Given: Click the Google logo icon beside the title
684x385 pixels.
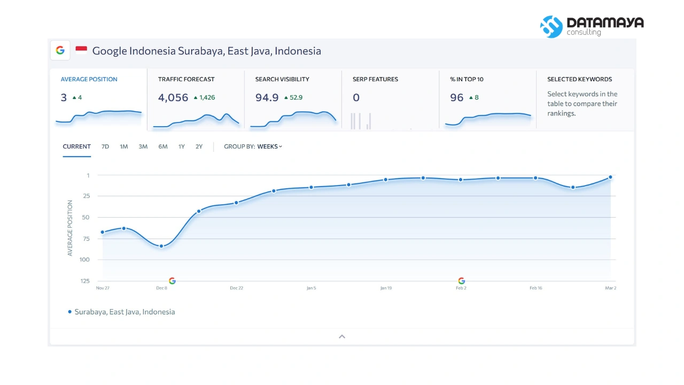Looking at the screenshot, I should [x=60, y=50].
